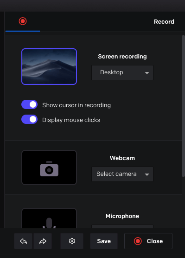This screenshot has height=258, width=185.
Task: Select the desktop wallpaper preview thumbnail
Action: pyautogui.click(x=49, y=67)
